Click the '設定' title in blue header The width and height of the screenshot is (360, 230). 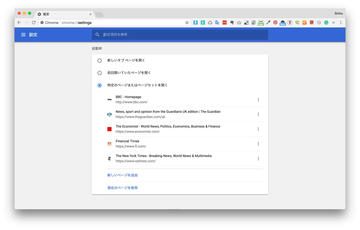[x=33, y=35]
